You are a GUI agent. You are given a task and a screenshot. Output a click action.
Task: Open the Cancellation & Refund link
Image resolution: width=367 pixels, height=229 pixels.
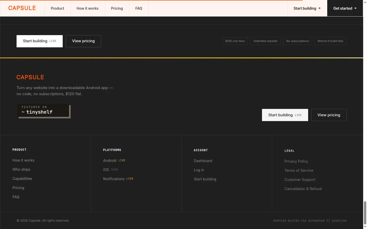(303, 189)
